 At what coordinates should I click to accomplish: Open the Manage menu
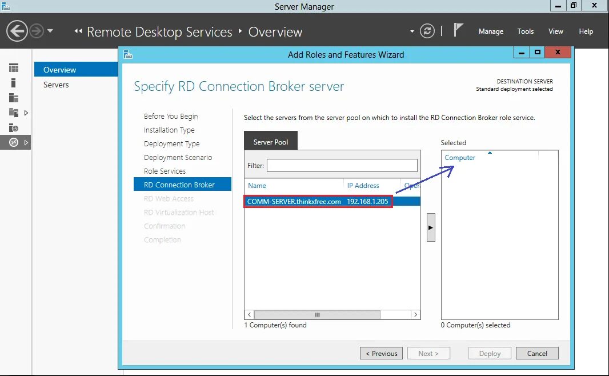pos(491,31)
